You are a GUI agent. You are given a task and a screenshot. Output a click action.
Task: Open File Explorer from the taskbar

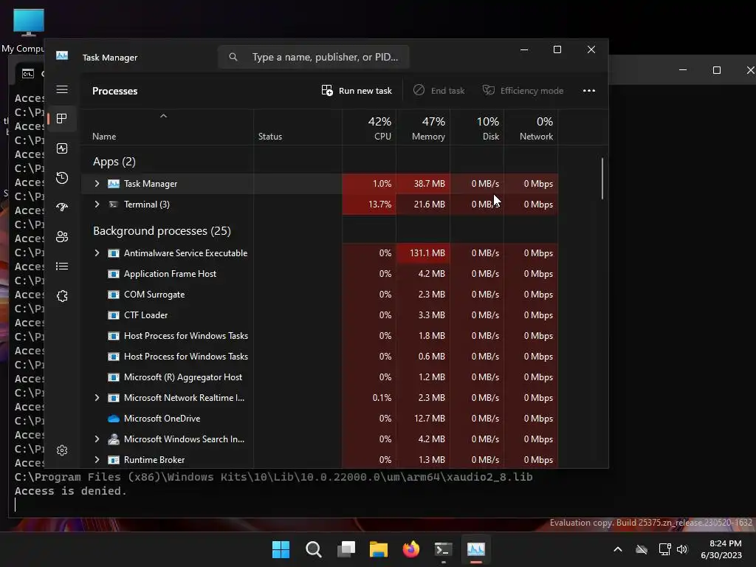click(x=379, y=549)
